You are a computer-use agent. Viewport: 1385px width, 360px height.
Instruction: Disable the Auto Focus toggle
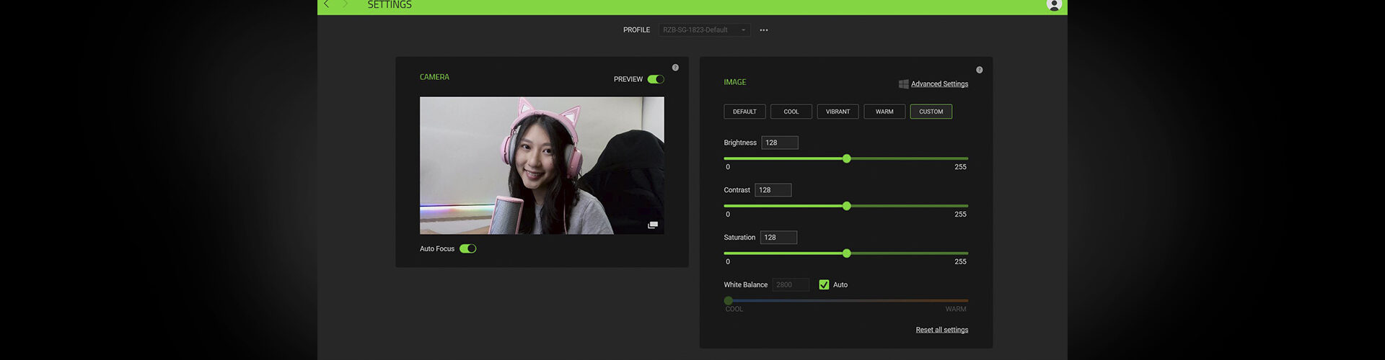point(468,248)
